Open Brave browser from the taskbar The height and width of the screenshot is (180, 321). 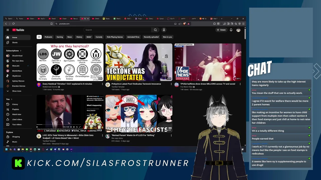click(31, 149)
